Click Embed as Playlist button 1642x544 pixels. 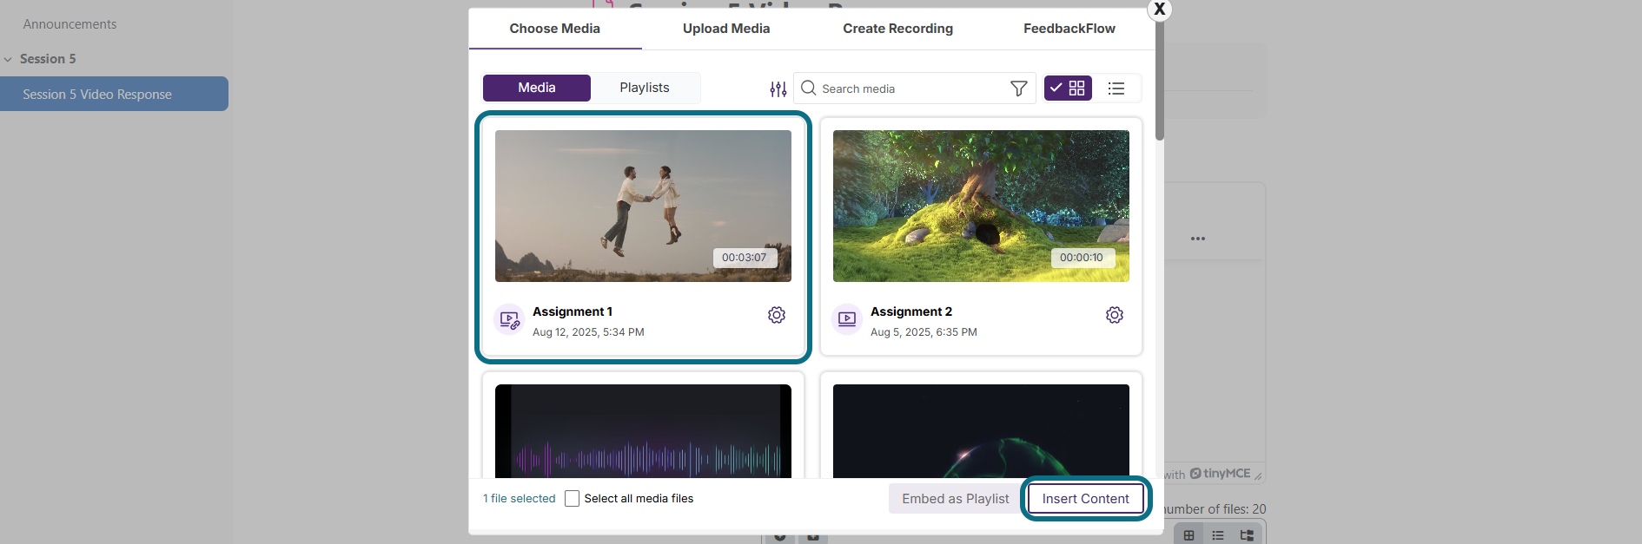pos(956,499)
